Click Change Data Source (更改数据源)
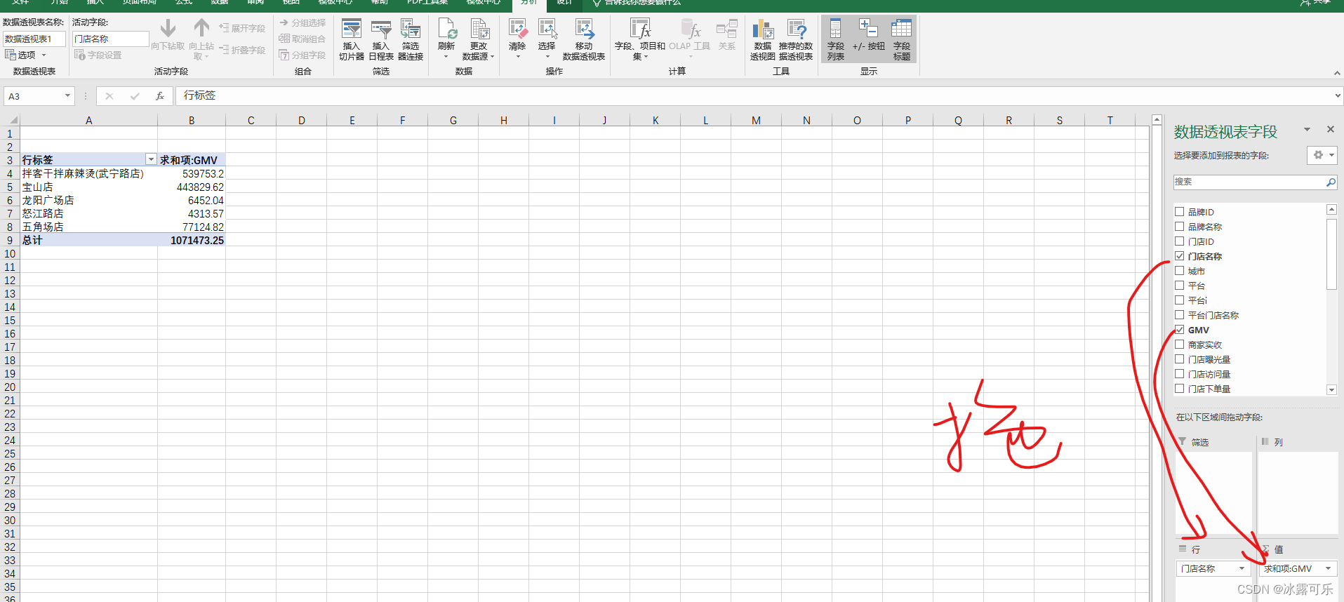This screenshot has width=1344, height=602. (x=479, y=39)
